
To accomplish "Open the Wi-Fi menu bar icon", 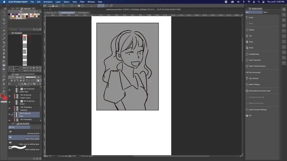I will [x=249, y=2].
